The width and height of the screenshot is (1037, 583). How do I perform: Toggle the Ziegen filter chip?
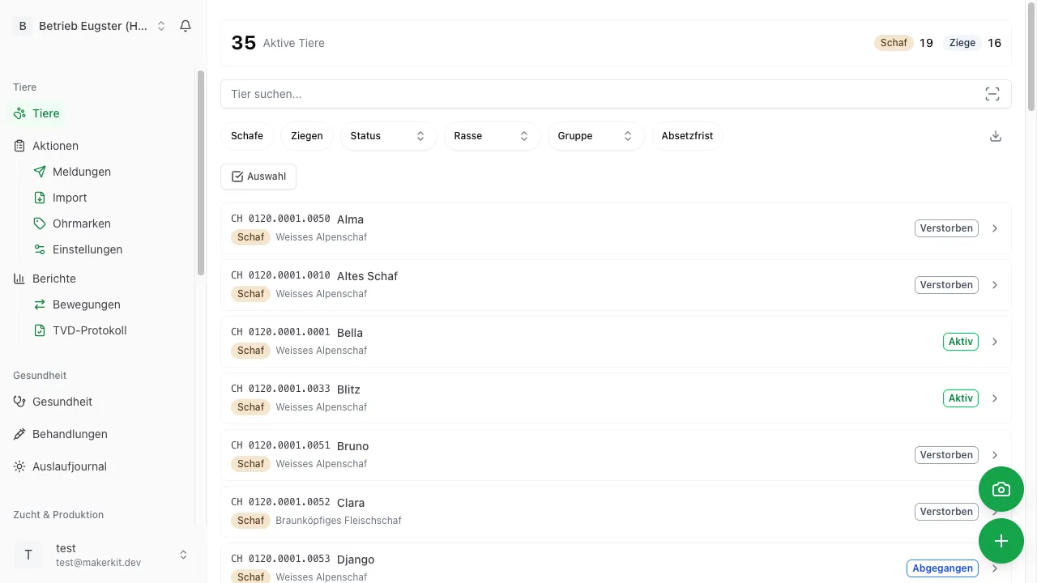pyautogui.click(x=307, y=136)
